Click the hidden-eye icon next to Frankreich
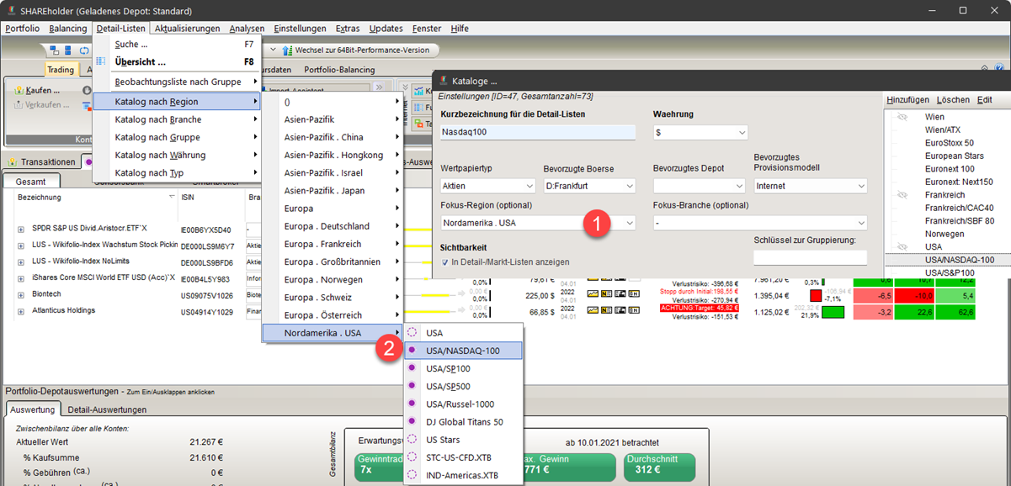 (903, 194)
